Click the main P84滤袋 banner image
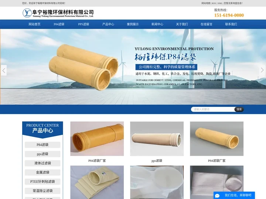This screenshot has height=199, width=266. point(133,67)
